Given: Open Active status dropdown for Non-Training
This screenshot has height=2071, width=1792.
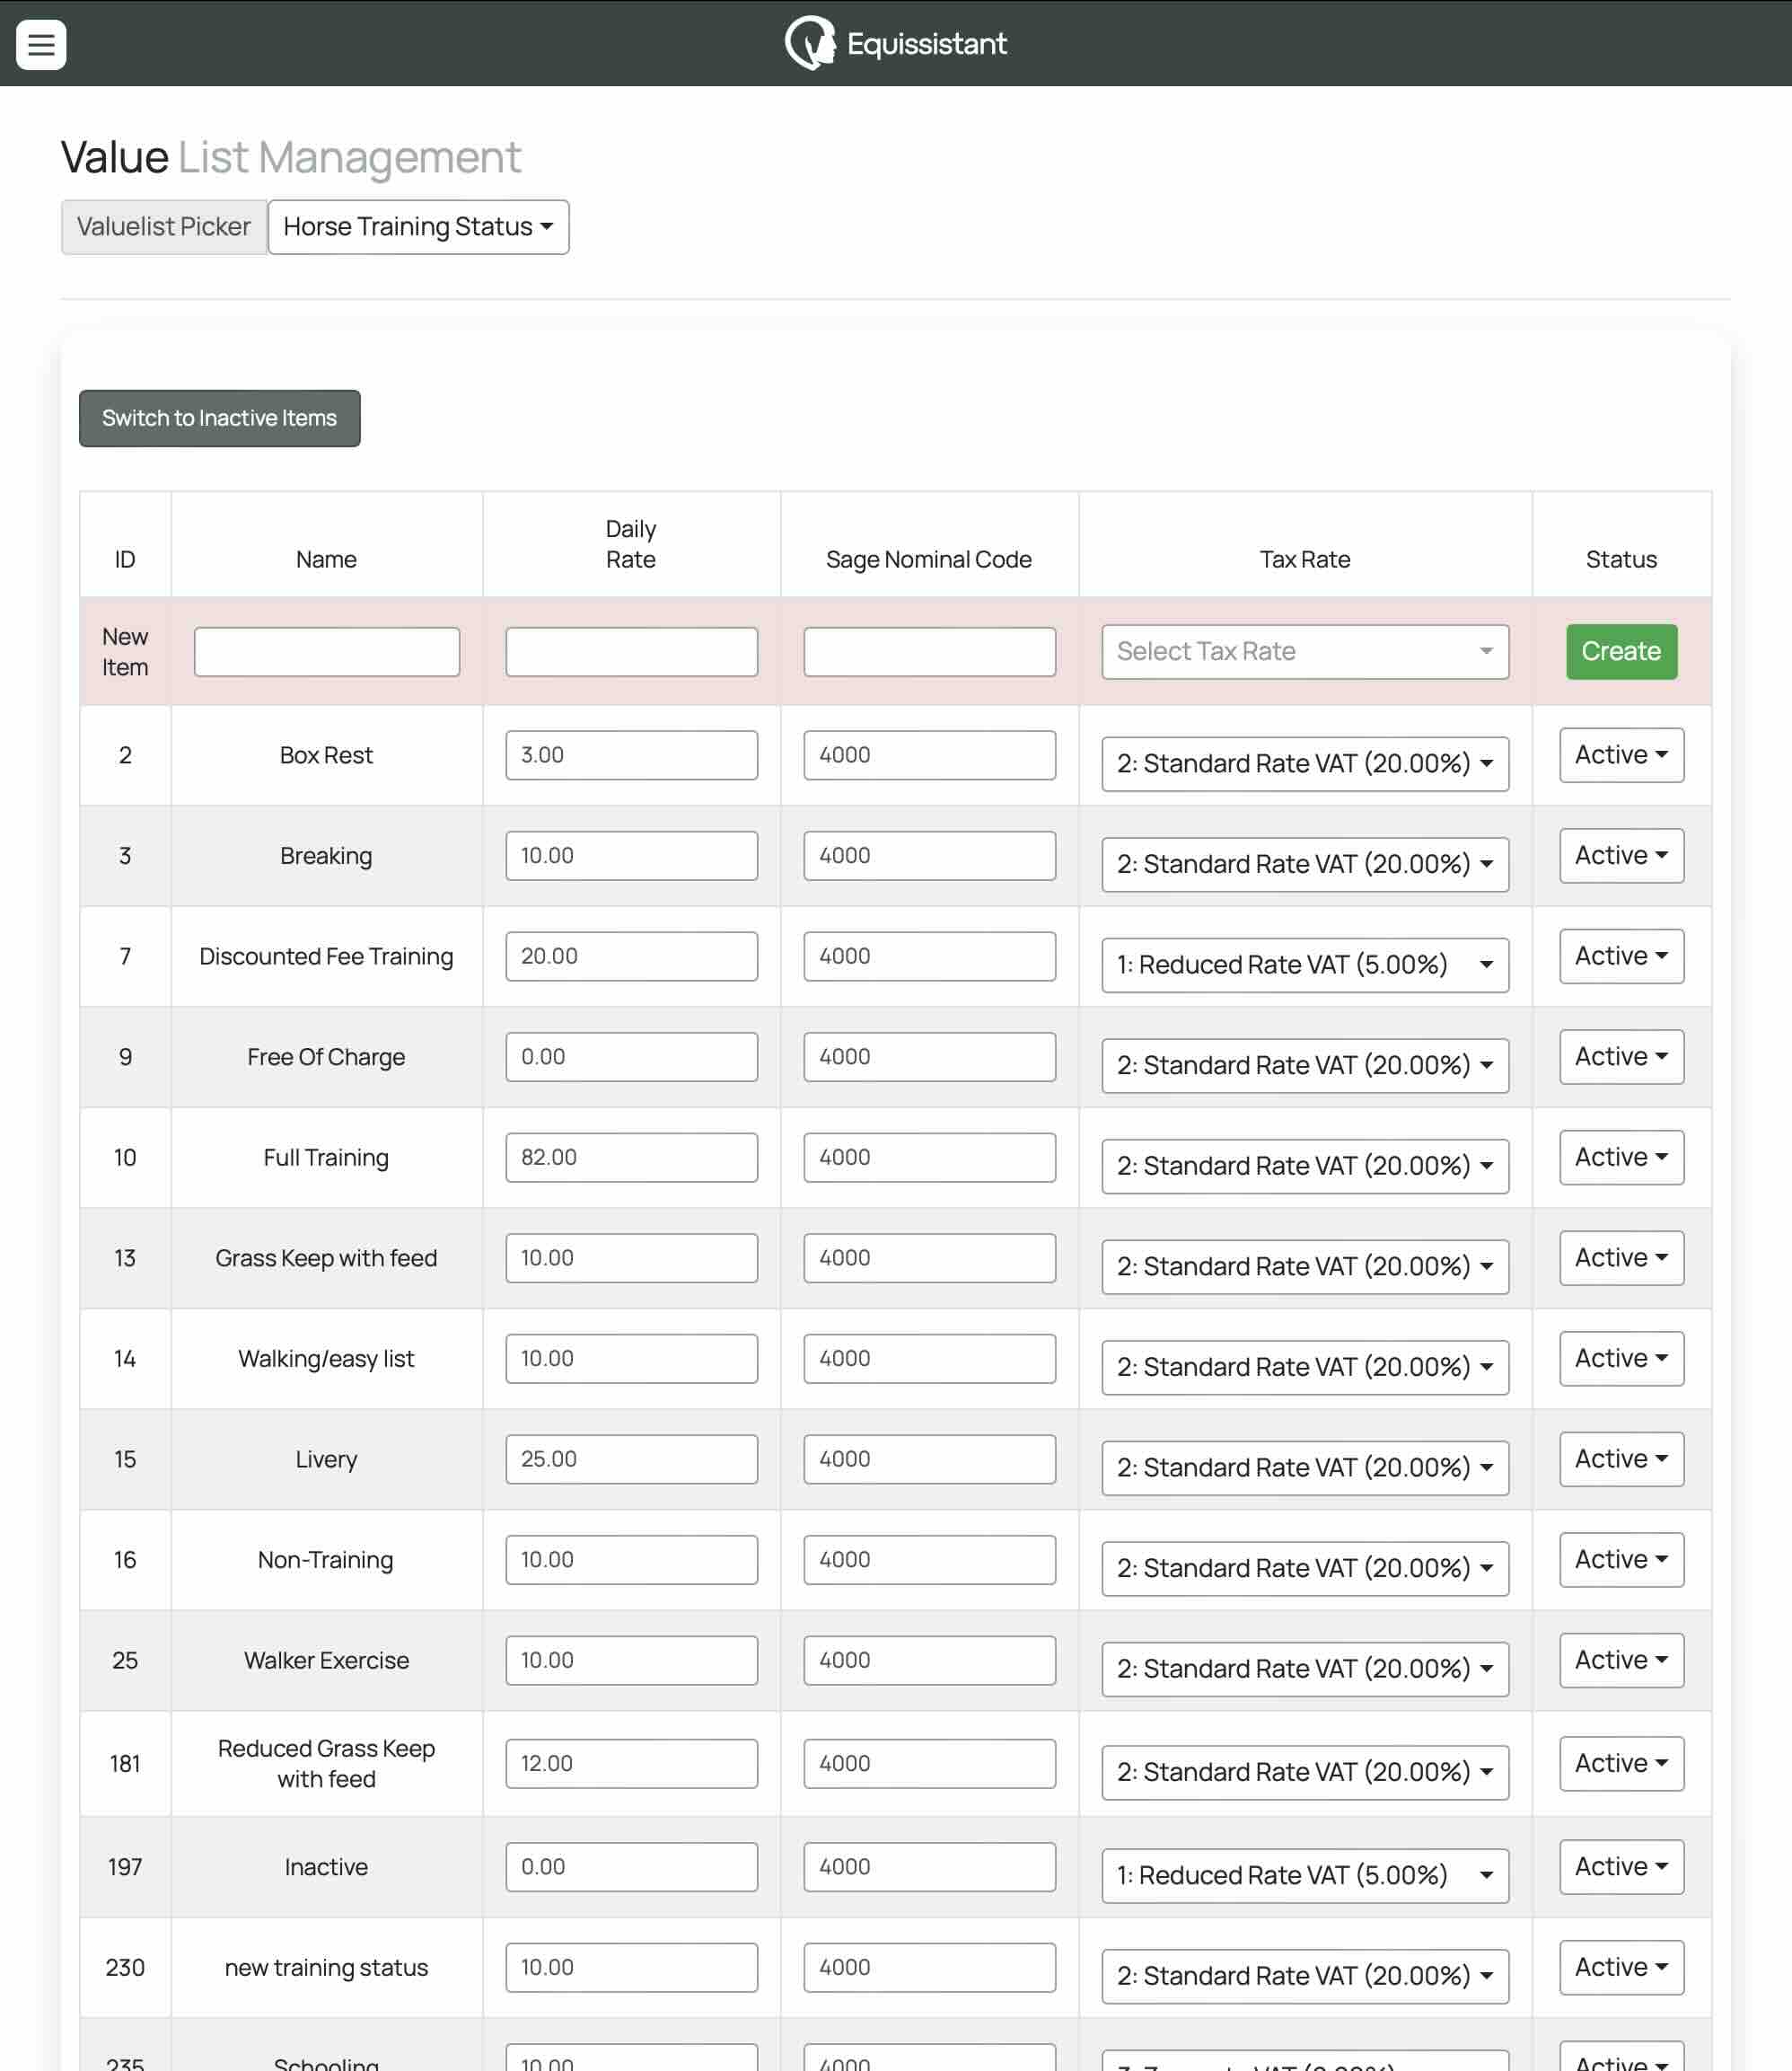Looking at the screenshot, I should point(1620,1560).
